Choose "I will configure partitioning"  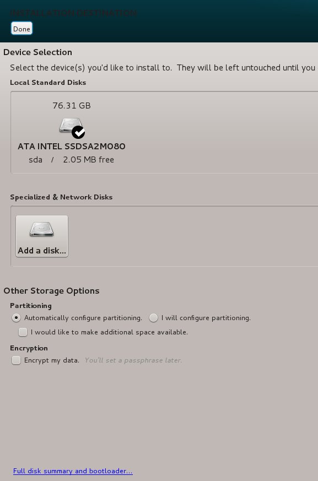pos(153,318)
